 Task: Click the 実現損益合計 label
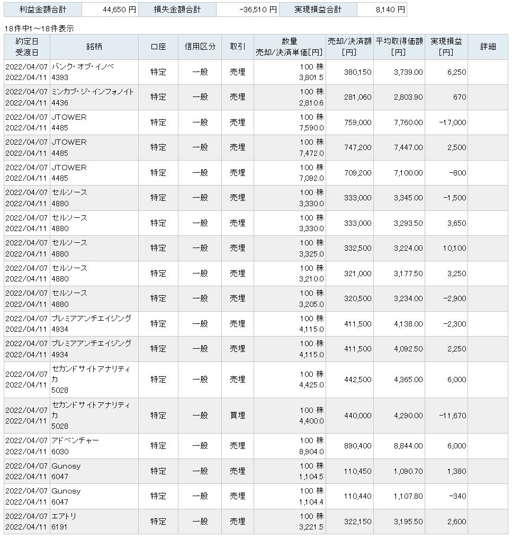(x=318, y=10)
